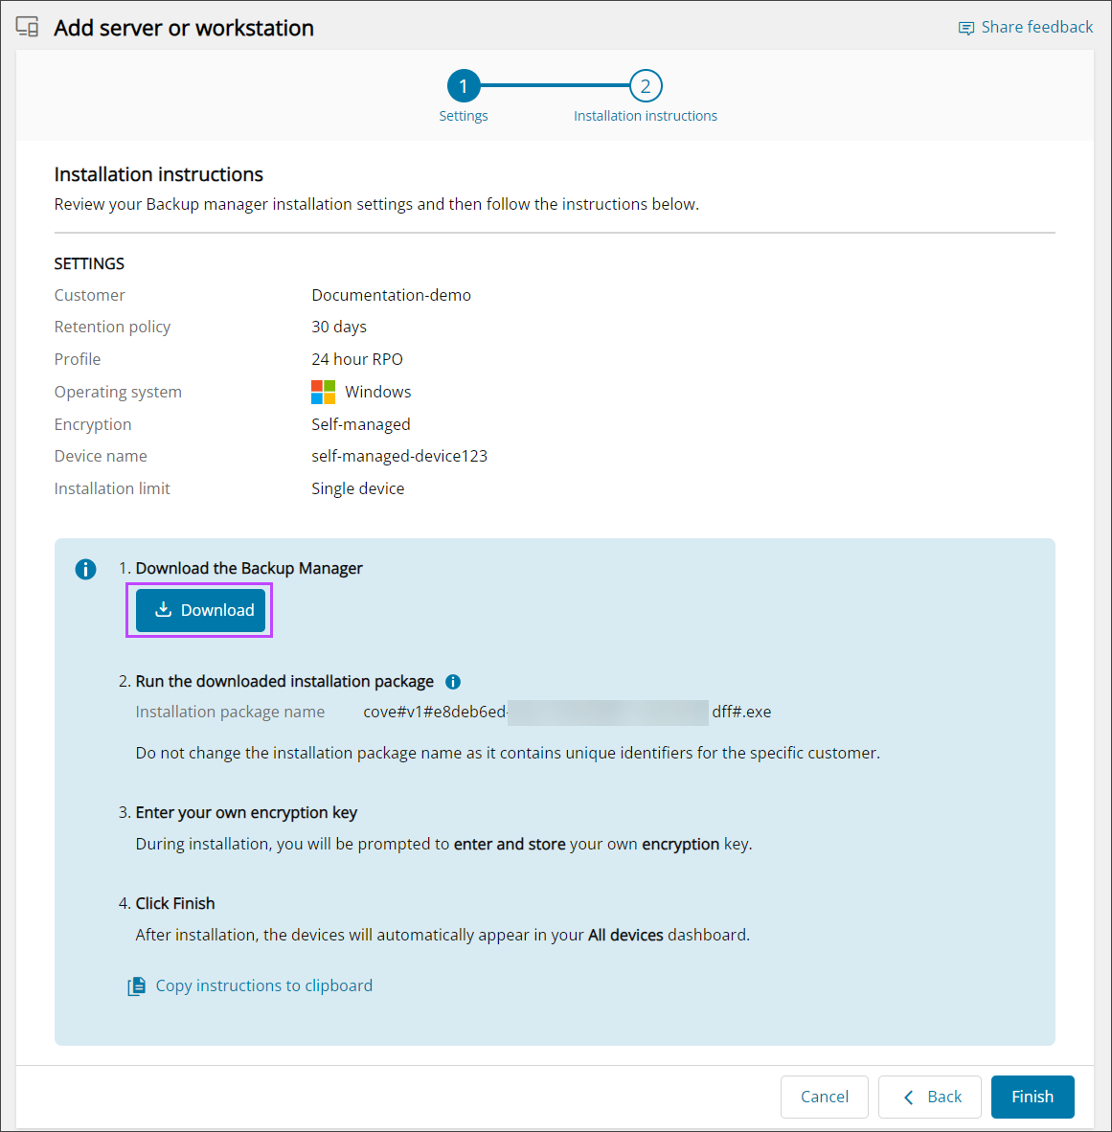Click the Settings step label
Image resolution: width=1112 pixels, height=1132 pixels.
464,116
